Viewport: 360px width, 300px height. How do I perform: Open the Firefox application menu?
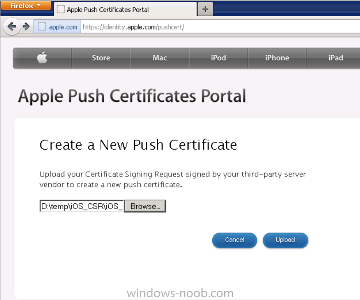(26, 5)
